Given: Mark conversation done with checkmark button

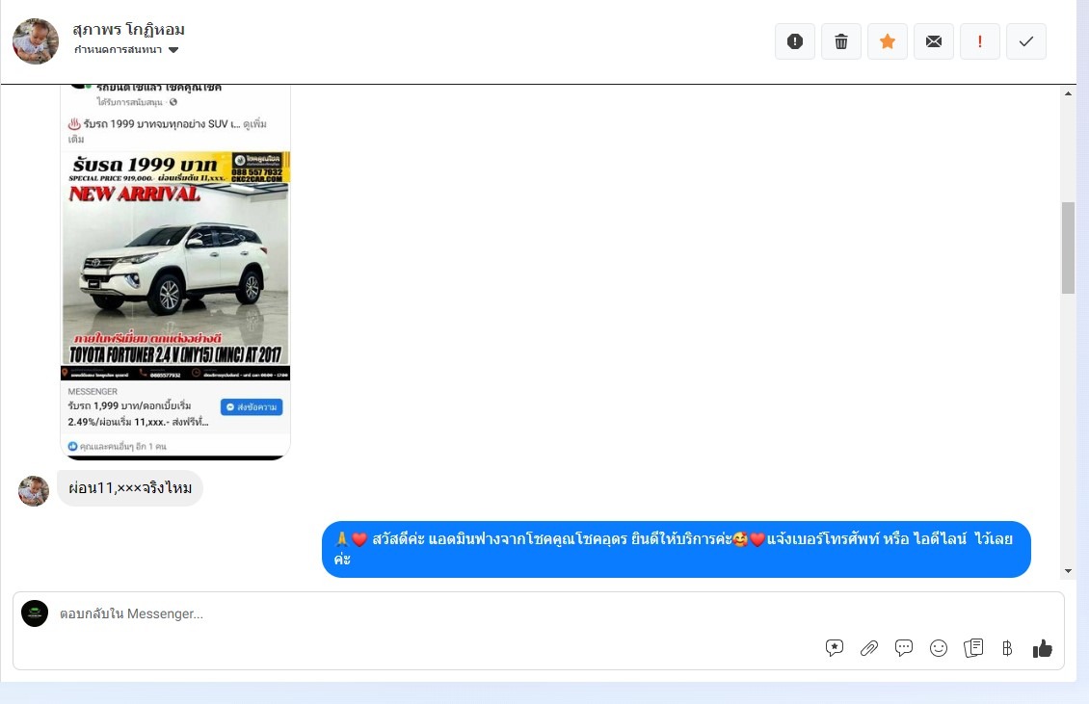Looking at the screenshot, I should (1026, 41).
